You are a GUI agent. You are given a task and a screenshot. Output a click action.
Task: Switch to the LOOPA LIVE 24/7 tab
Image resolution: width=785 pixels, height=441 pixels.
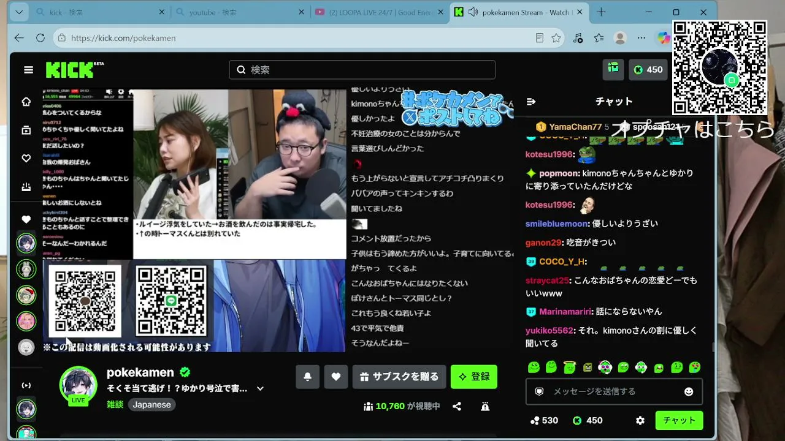tap(380, 12)
